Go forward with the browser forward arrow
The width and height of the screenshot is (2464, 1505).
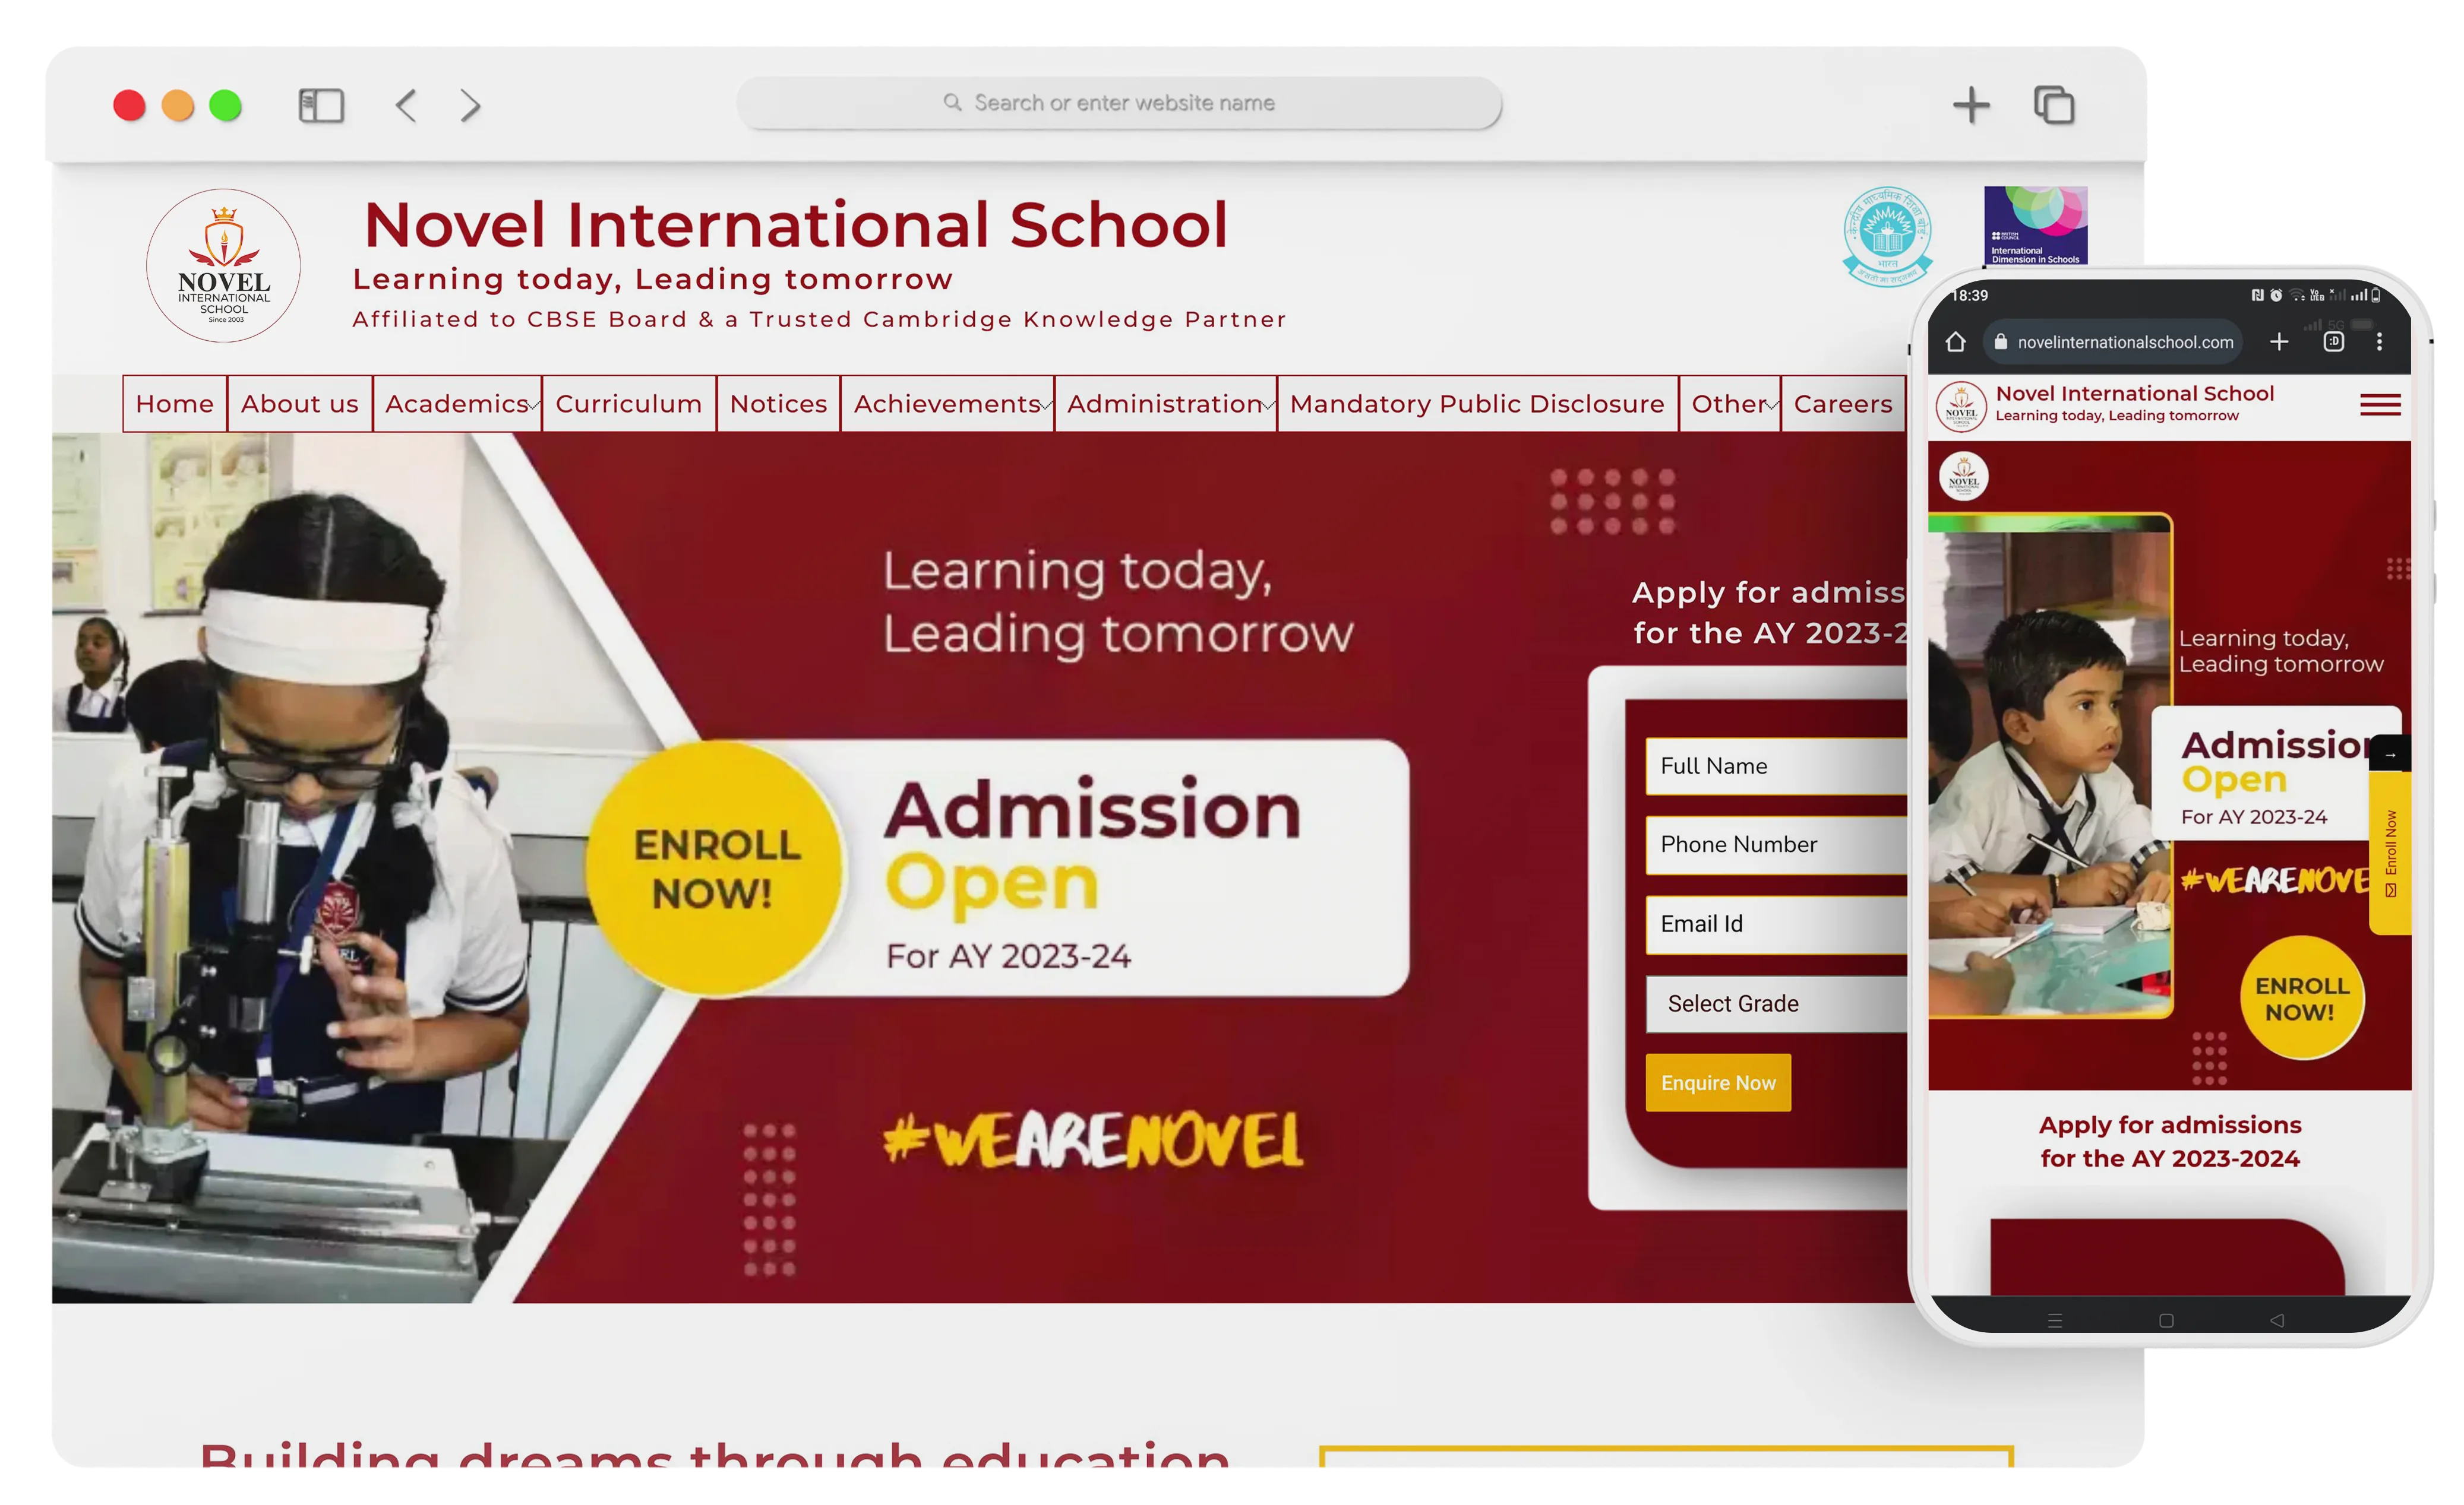(x=470, y=105)
